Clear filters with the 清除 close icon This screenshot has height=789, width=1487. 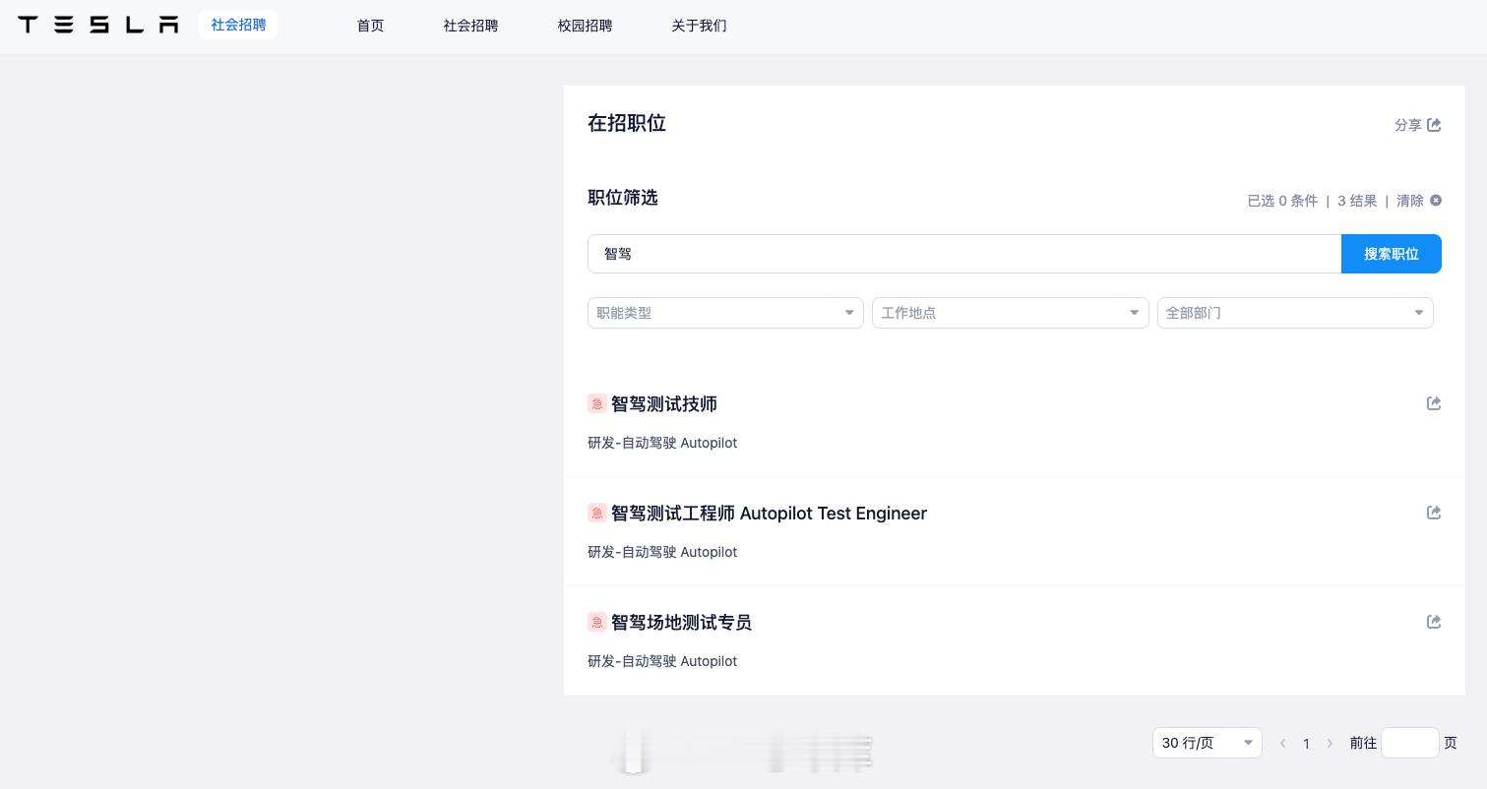click(x=1436, y=201)
